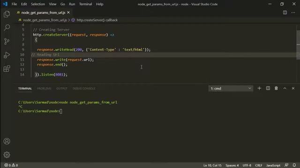Open the feedback icon in status bar
The width and height of the screenshot is (300, 168).
coord(286,165)
